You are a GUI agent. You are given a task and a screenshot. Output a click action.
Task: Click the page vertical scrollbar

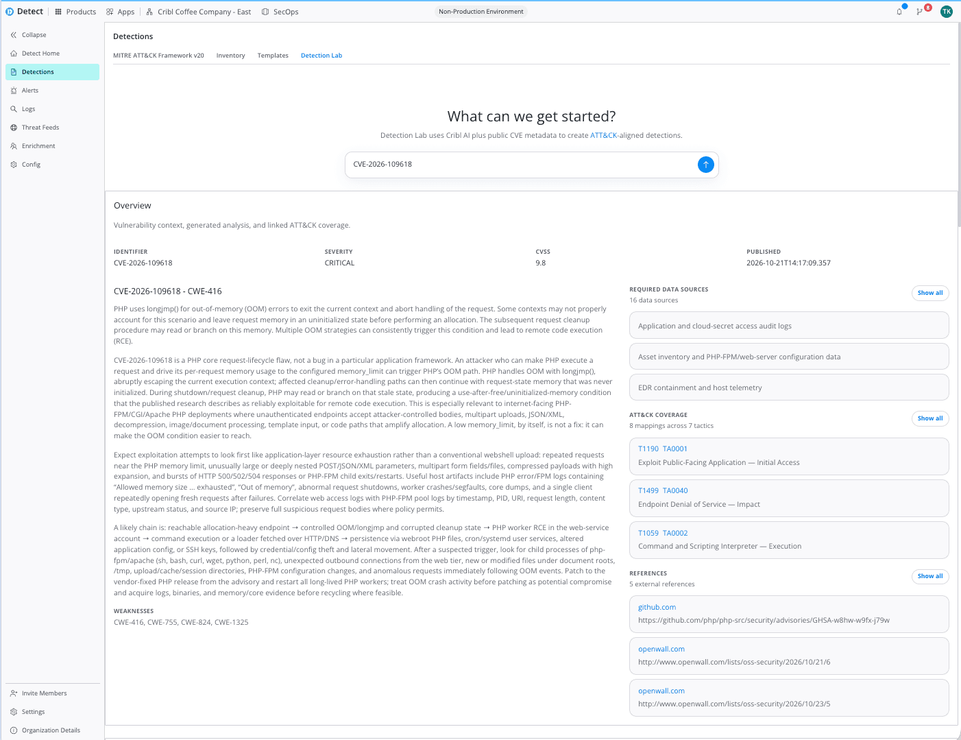point(959,123)
